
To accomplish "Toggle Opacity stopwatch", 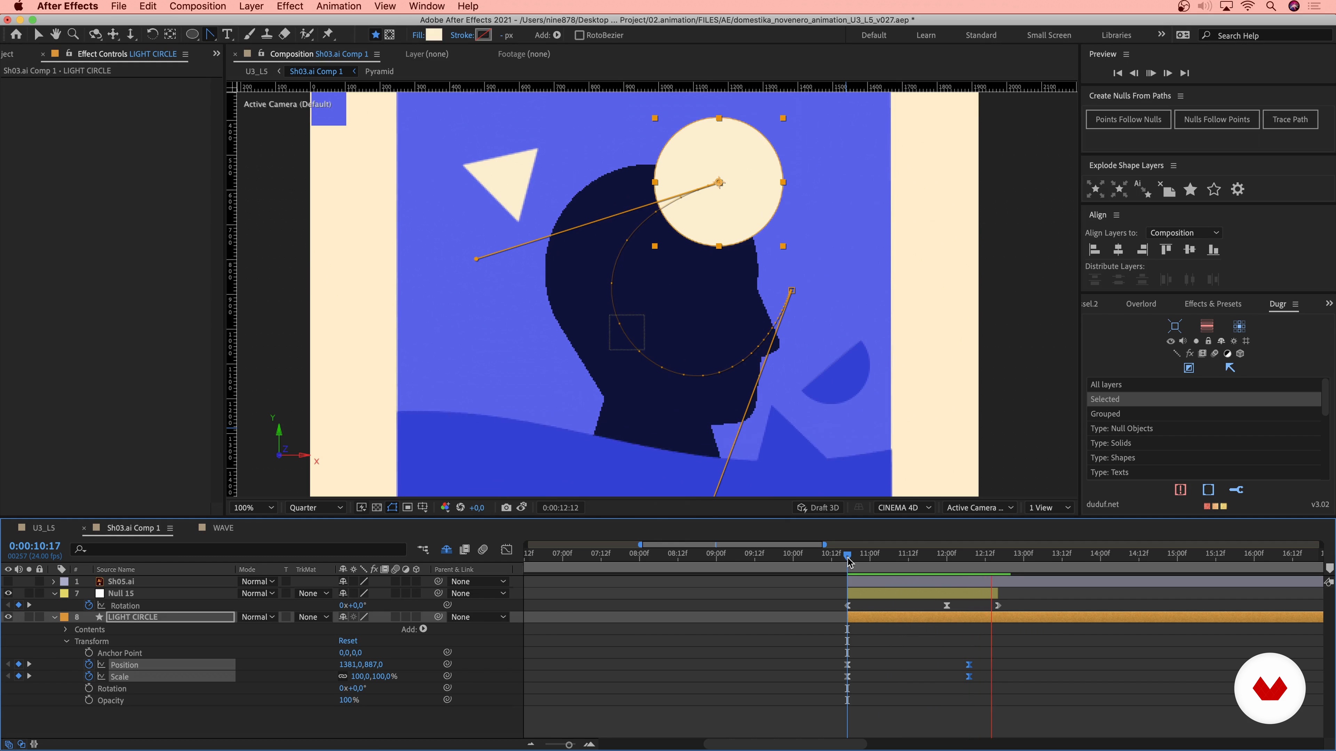I will [89, 700].
